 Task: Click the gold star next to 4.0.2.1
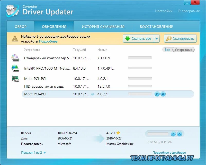[118, 133]
